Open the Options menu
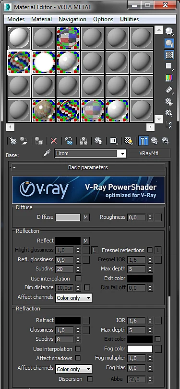The width and height of the screenshot is (180, 389). point(103,19)
